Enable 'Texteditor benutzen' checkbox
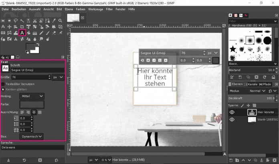Screen dimensions: 279x164 click(3, 84)
